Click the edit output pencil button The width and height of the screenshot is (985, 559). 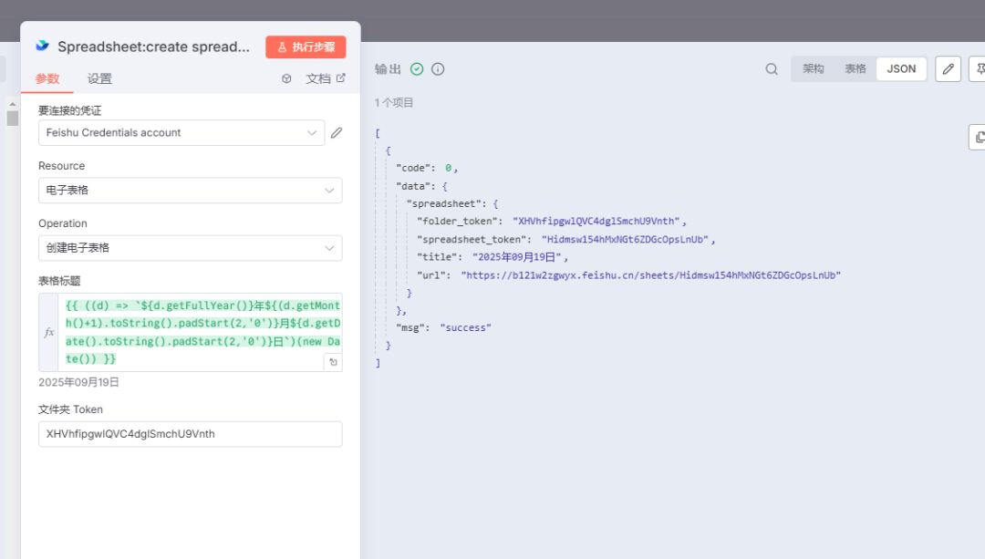(948, 69)
